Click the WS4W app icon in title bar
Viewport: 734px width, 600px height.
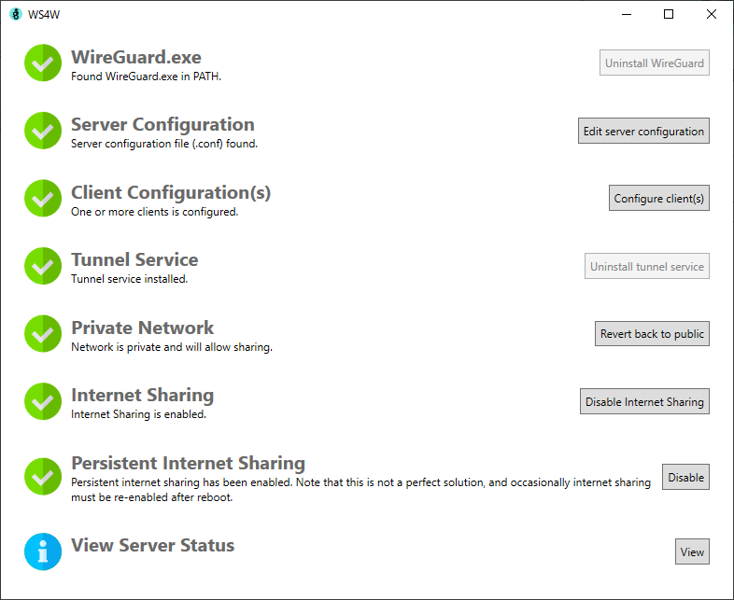click(x=15, y=14)
